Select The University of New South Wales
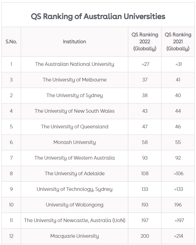Viewport: 196px width, 245px height. tap(74, 111)
